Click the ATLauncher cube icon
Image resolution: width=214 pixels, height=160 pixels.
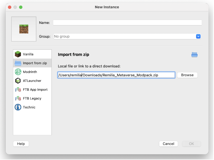click(18, 81)
